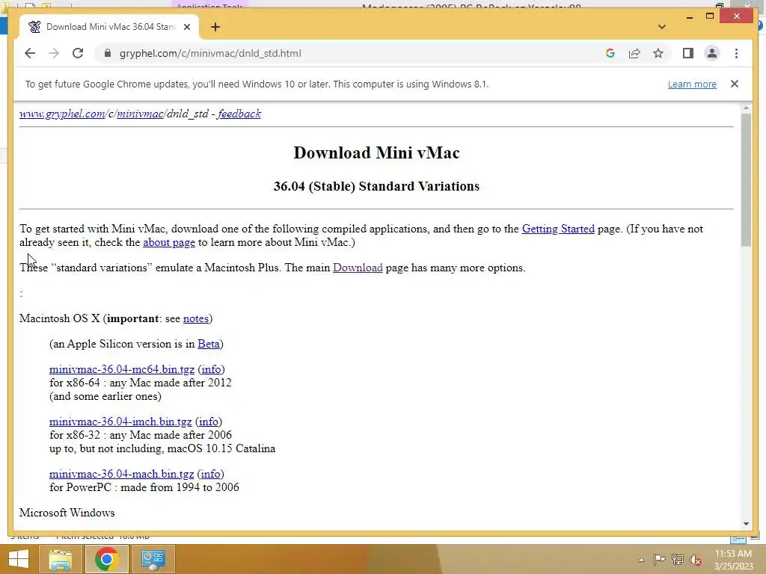Click the address bar URL
766x574 pixels.
(x=210, y=53)
